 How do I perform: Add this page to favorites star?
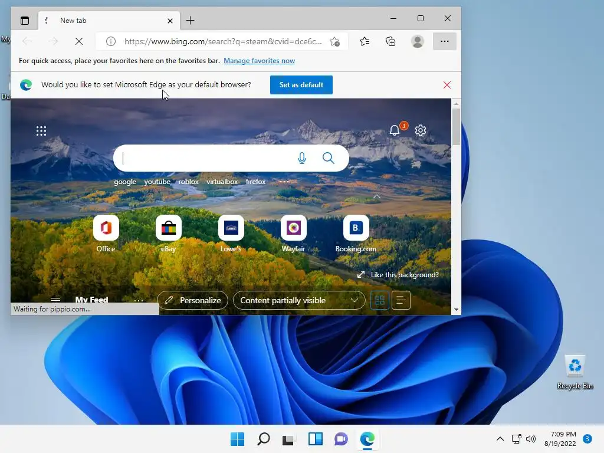click(x=335, y=42)
